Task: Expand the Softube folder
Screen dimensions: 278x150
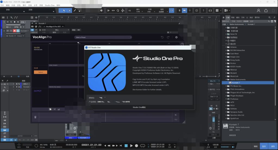Action: click(x=226, y=109)
